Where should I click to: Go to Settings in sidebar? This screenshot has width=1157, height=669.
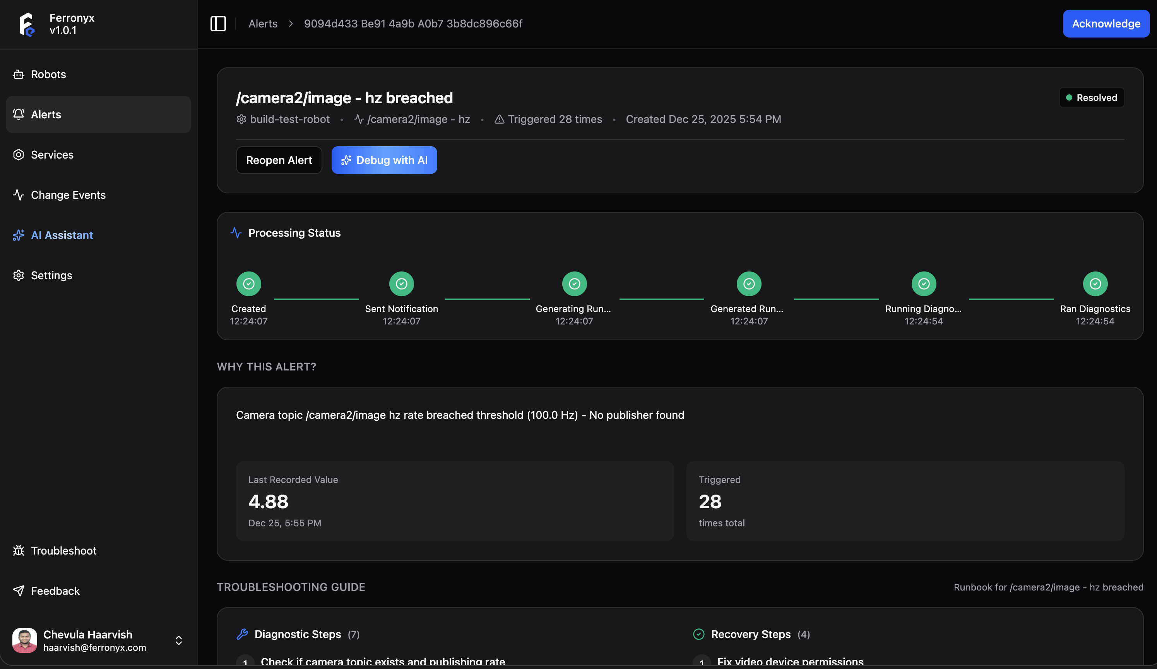pyautogui.click(x=51, y=275)
